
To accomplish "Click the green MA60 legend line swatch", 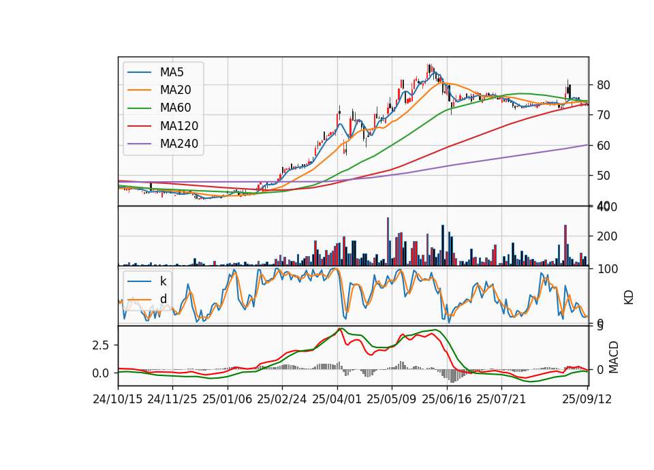I will point(139,108).
